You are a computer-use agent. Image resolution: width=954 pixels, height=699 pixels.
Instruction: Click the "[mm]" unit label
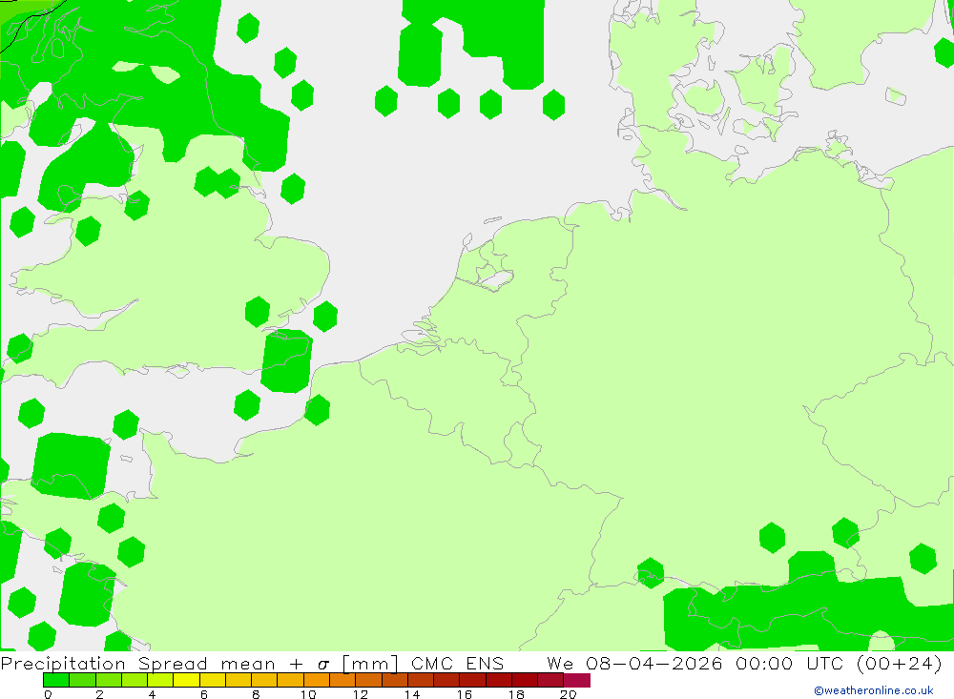[370, 663]
